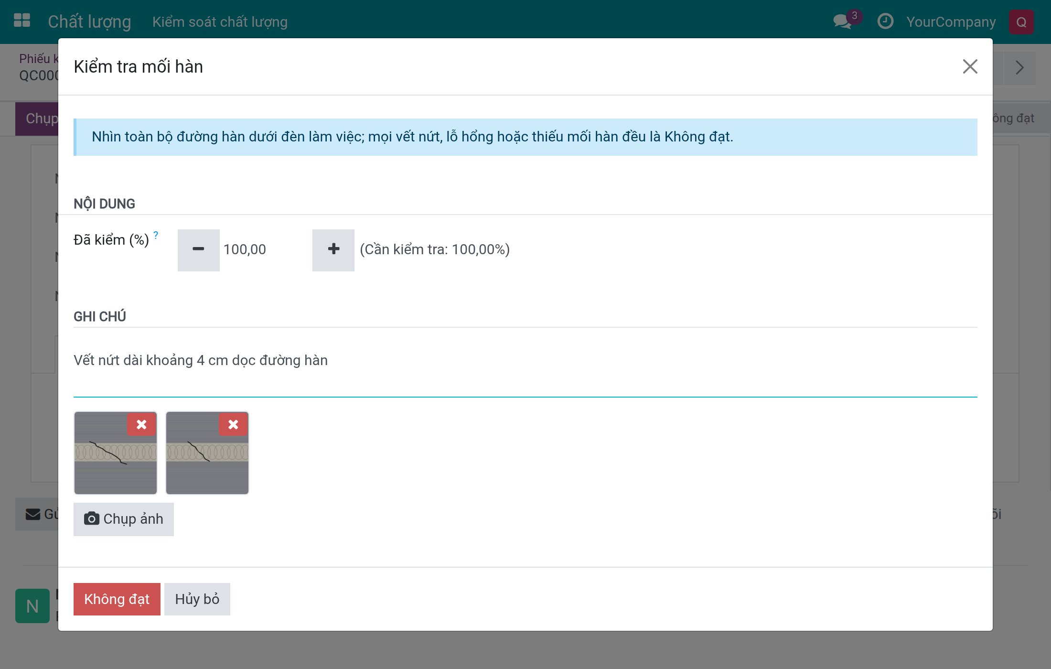The image size is (1051, 669).
Task: Open the apps grid menu icon
Action: (22, 21)
